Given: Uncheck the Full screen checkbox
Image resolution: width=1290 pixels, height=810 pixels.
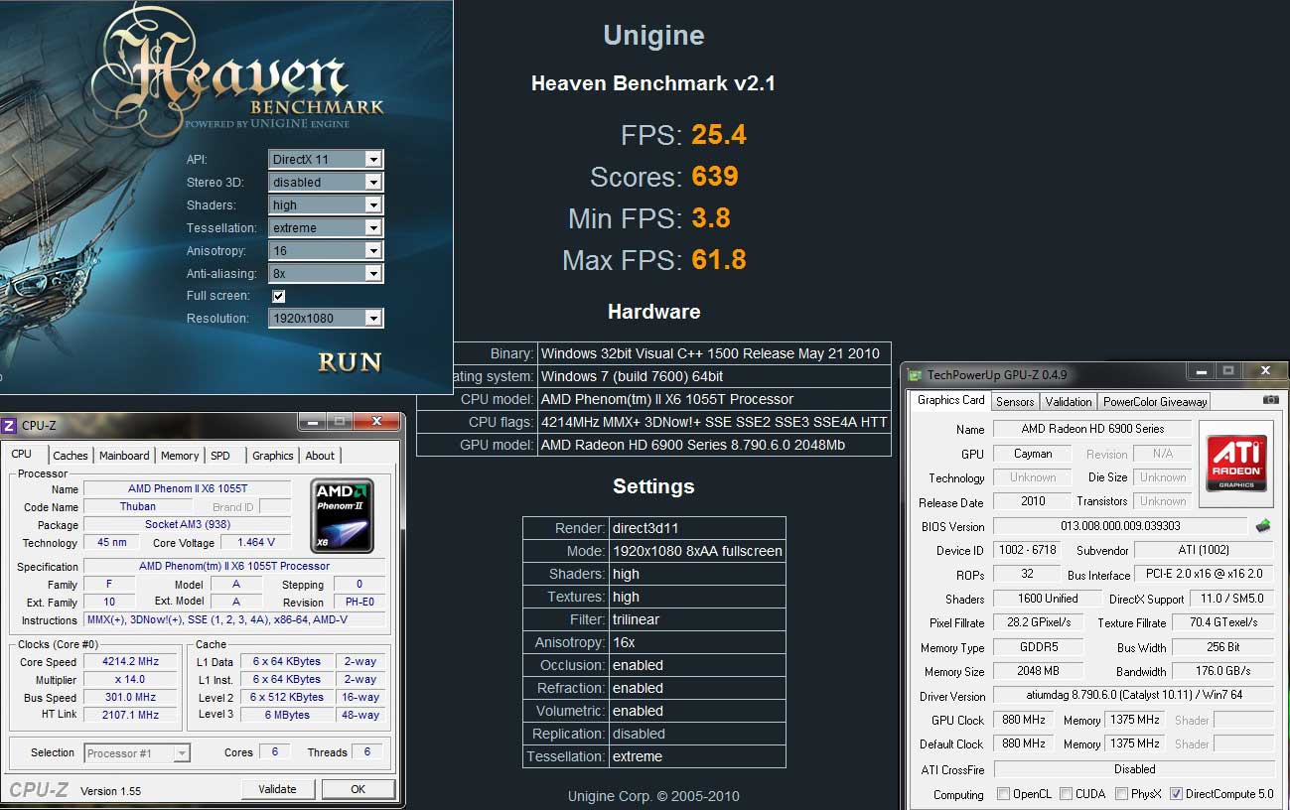Looking at the screenshot, I should pyautogui.click(x=279, y=296).
